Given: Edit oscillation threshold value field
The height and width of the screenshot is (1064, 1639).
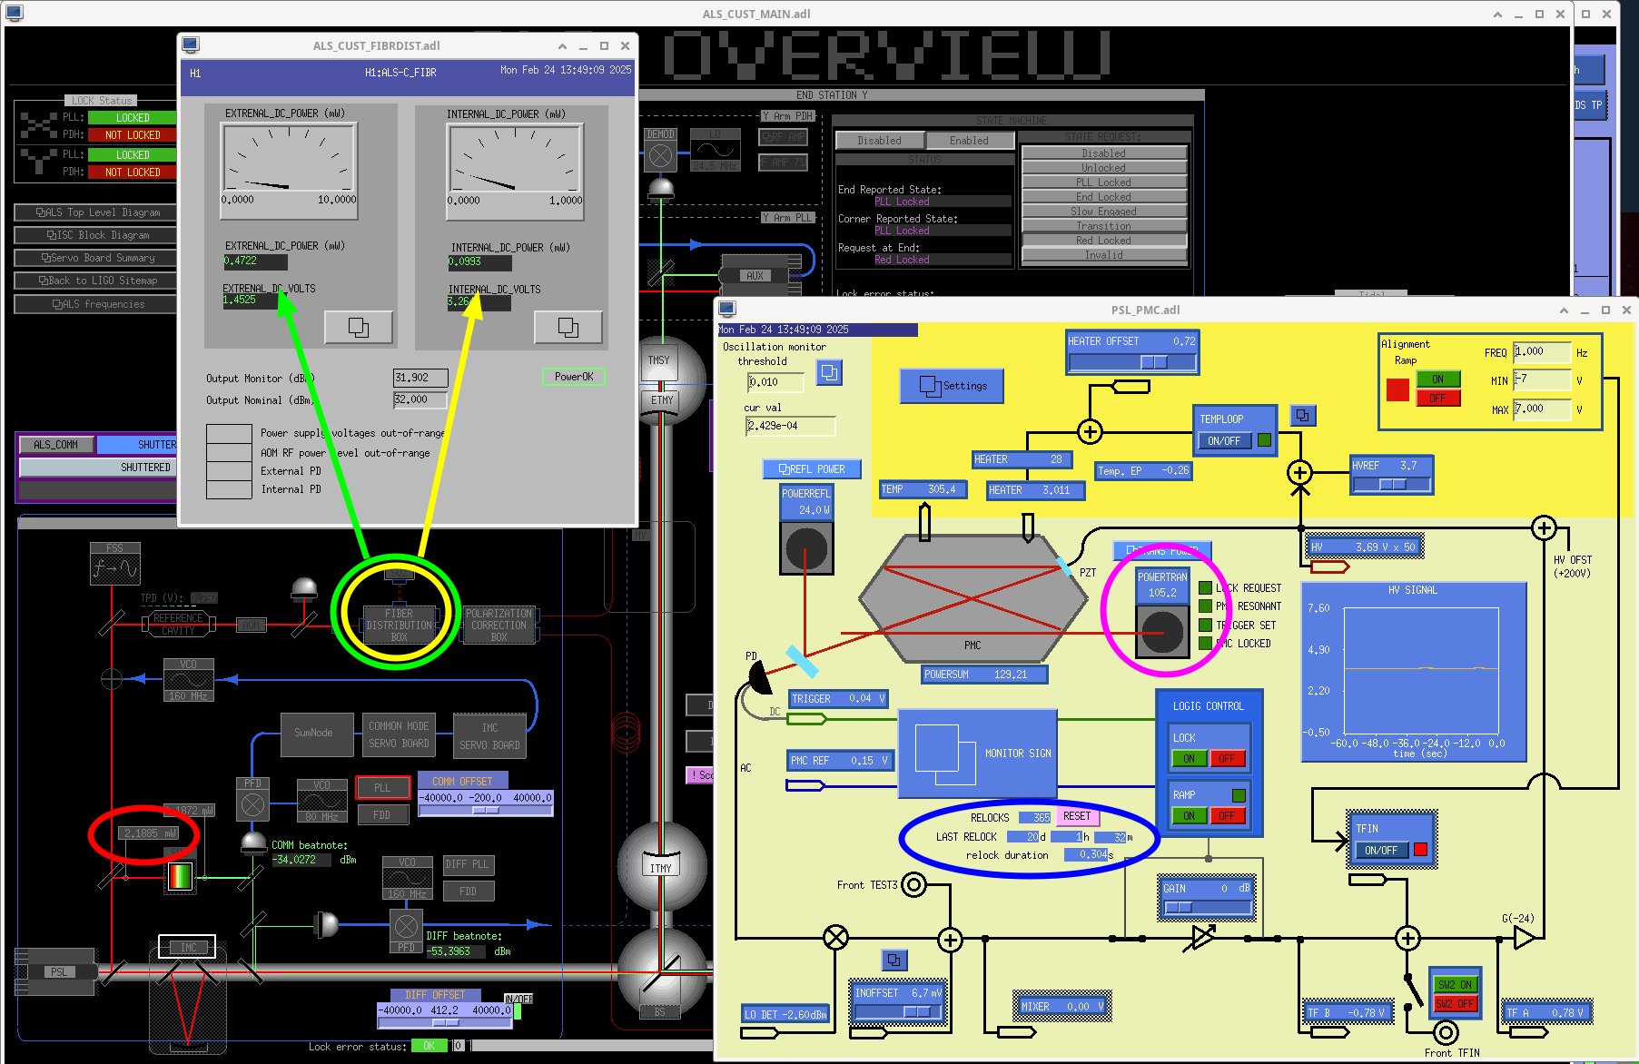Looking at the screenshot, I should tap(775, 382).
